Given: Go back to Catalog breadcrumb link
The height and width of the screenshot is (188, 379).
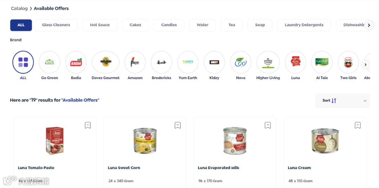Looking at the screenshot, I should [x=19, y=8].
